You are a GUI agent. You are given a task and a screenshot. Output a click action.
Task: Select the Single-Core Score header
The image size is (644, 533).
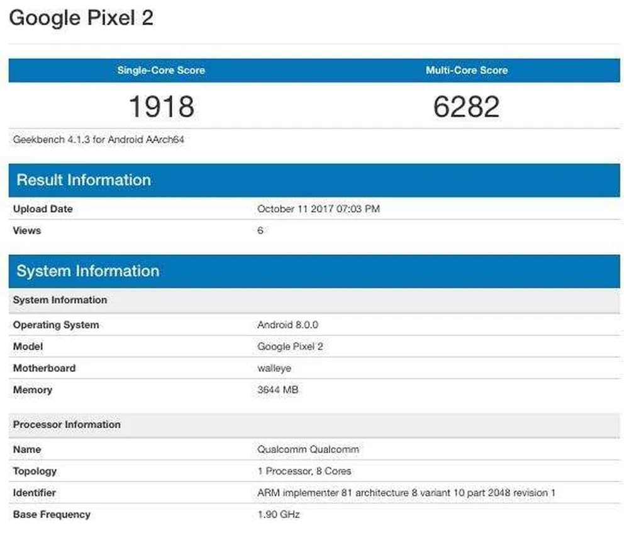(x=161, y=70)
